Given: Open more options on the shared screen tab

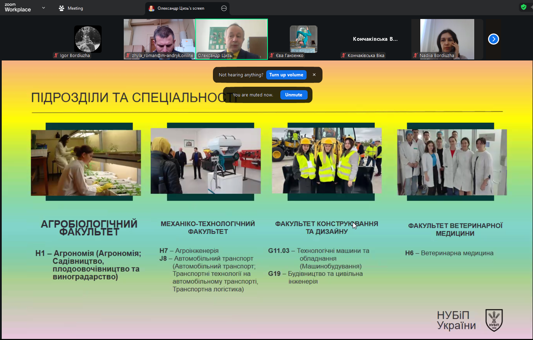Looking at the screenshot, I should point(224,8).
